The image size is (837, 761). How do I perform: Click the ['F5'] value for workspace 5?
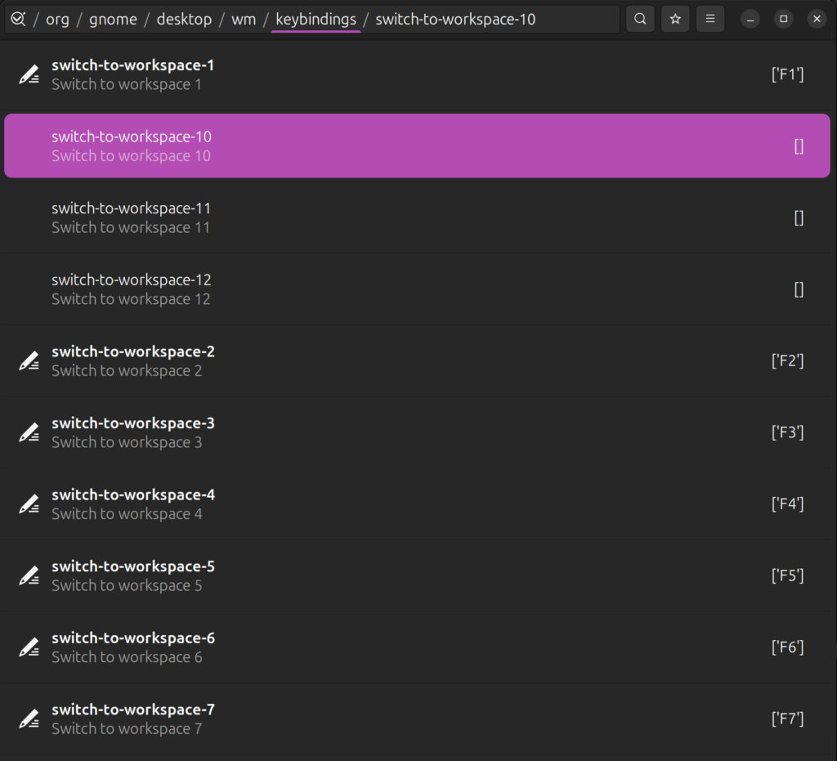pyautogui.click(x=787, y=575)
